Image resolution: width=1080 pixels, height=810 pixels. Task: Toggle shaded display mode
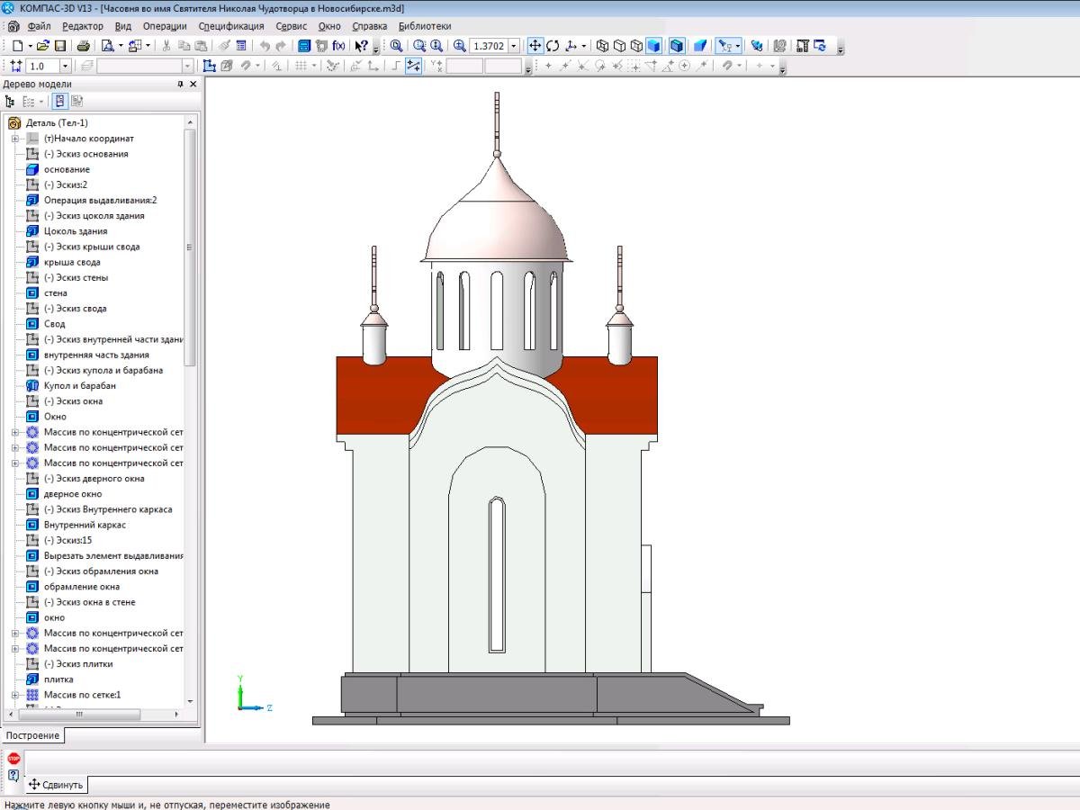pyautogui.click(x=654, y=46)
